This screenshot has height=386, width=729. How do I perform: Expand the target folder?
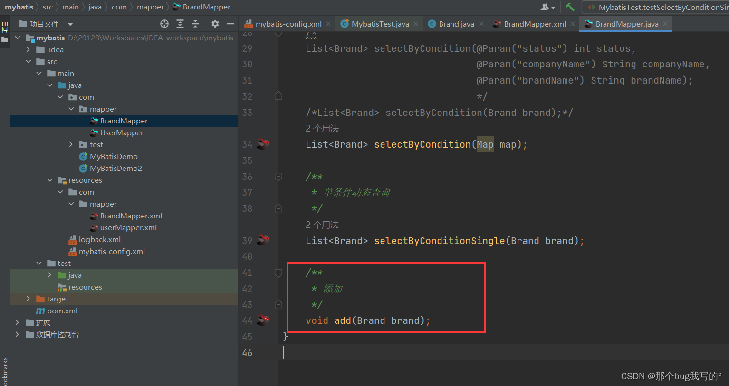[x=28, y=299]
